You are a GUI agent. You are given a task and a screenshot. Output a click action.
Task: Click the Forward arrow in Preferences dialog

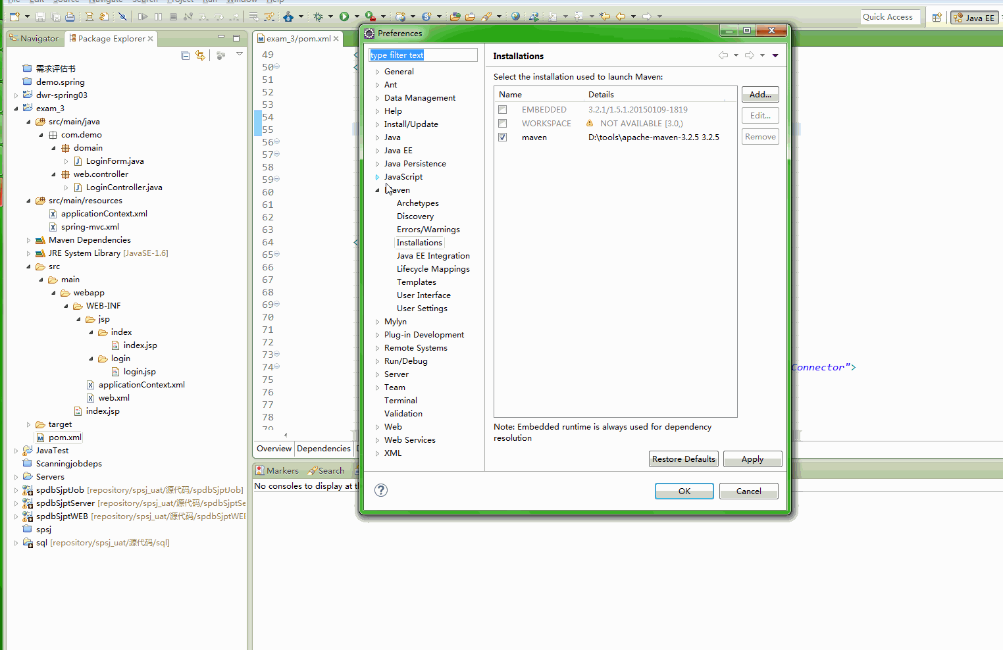click(750, 56)
